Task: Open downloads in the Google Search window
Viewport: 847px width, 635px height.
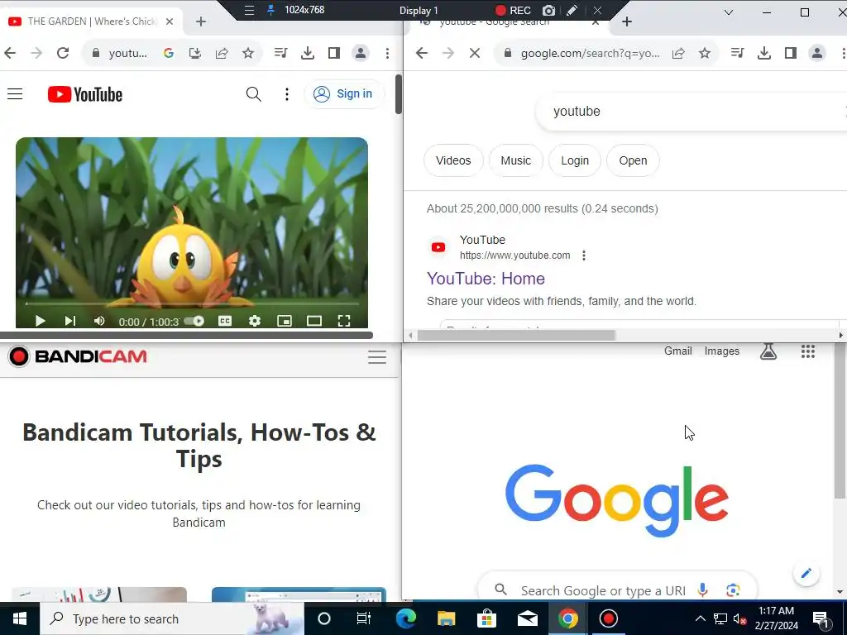Action: point(763,53)
